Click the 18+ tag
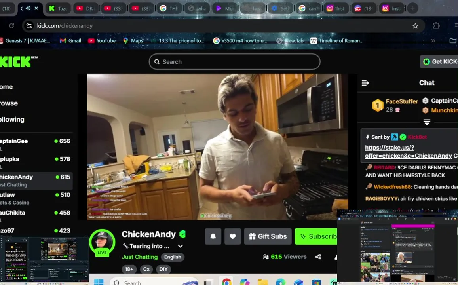 point(129,269)
